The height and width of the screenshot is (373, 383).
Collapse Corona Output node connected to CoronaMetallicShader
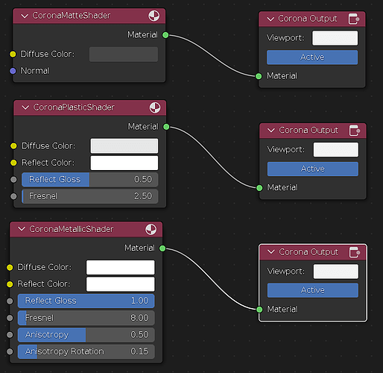tap(271, 252)
